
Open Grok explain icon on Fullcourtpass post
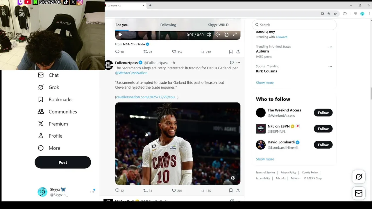(232, 62)
